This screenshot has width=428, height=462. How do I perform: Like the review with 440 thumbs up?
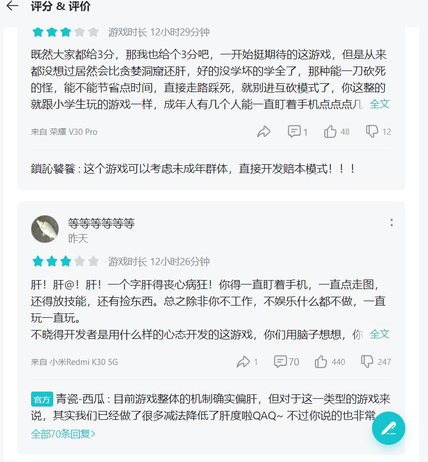coord(330,362)
